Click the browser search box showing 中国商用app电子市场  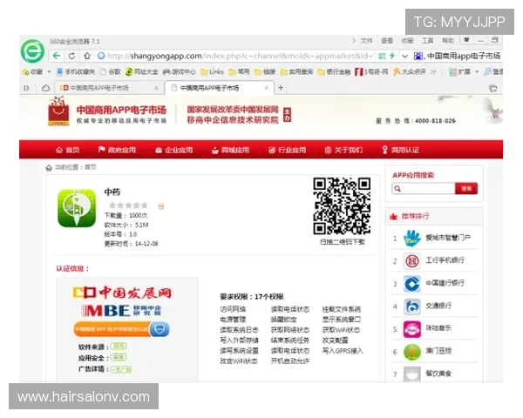(459, 56)
